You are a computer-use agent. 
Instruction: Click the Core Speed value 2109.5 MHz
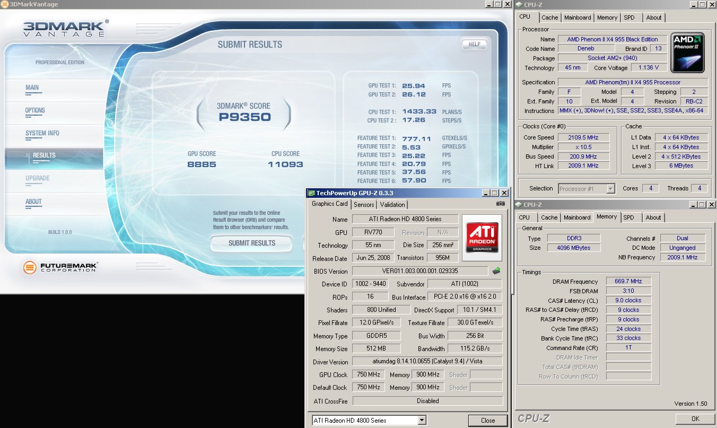583,137
